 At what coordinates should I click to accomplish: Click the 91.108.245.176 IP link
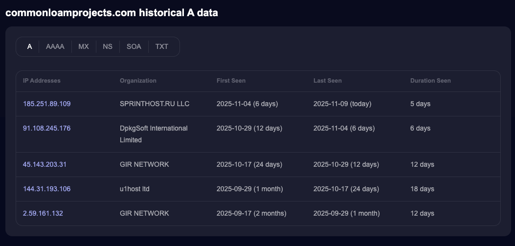[x=47, y=128]
